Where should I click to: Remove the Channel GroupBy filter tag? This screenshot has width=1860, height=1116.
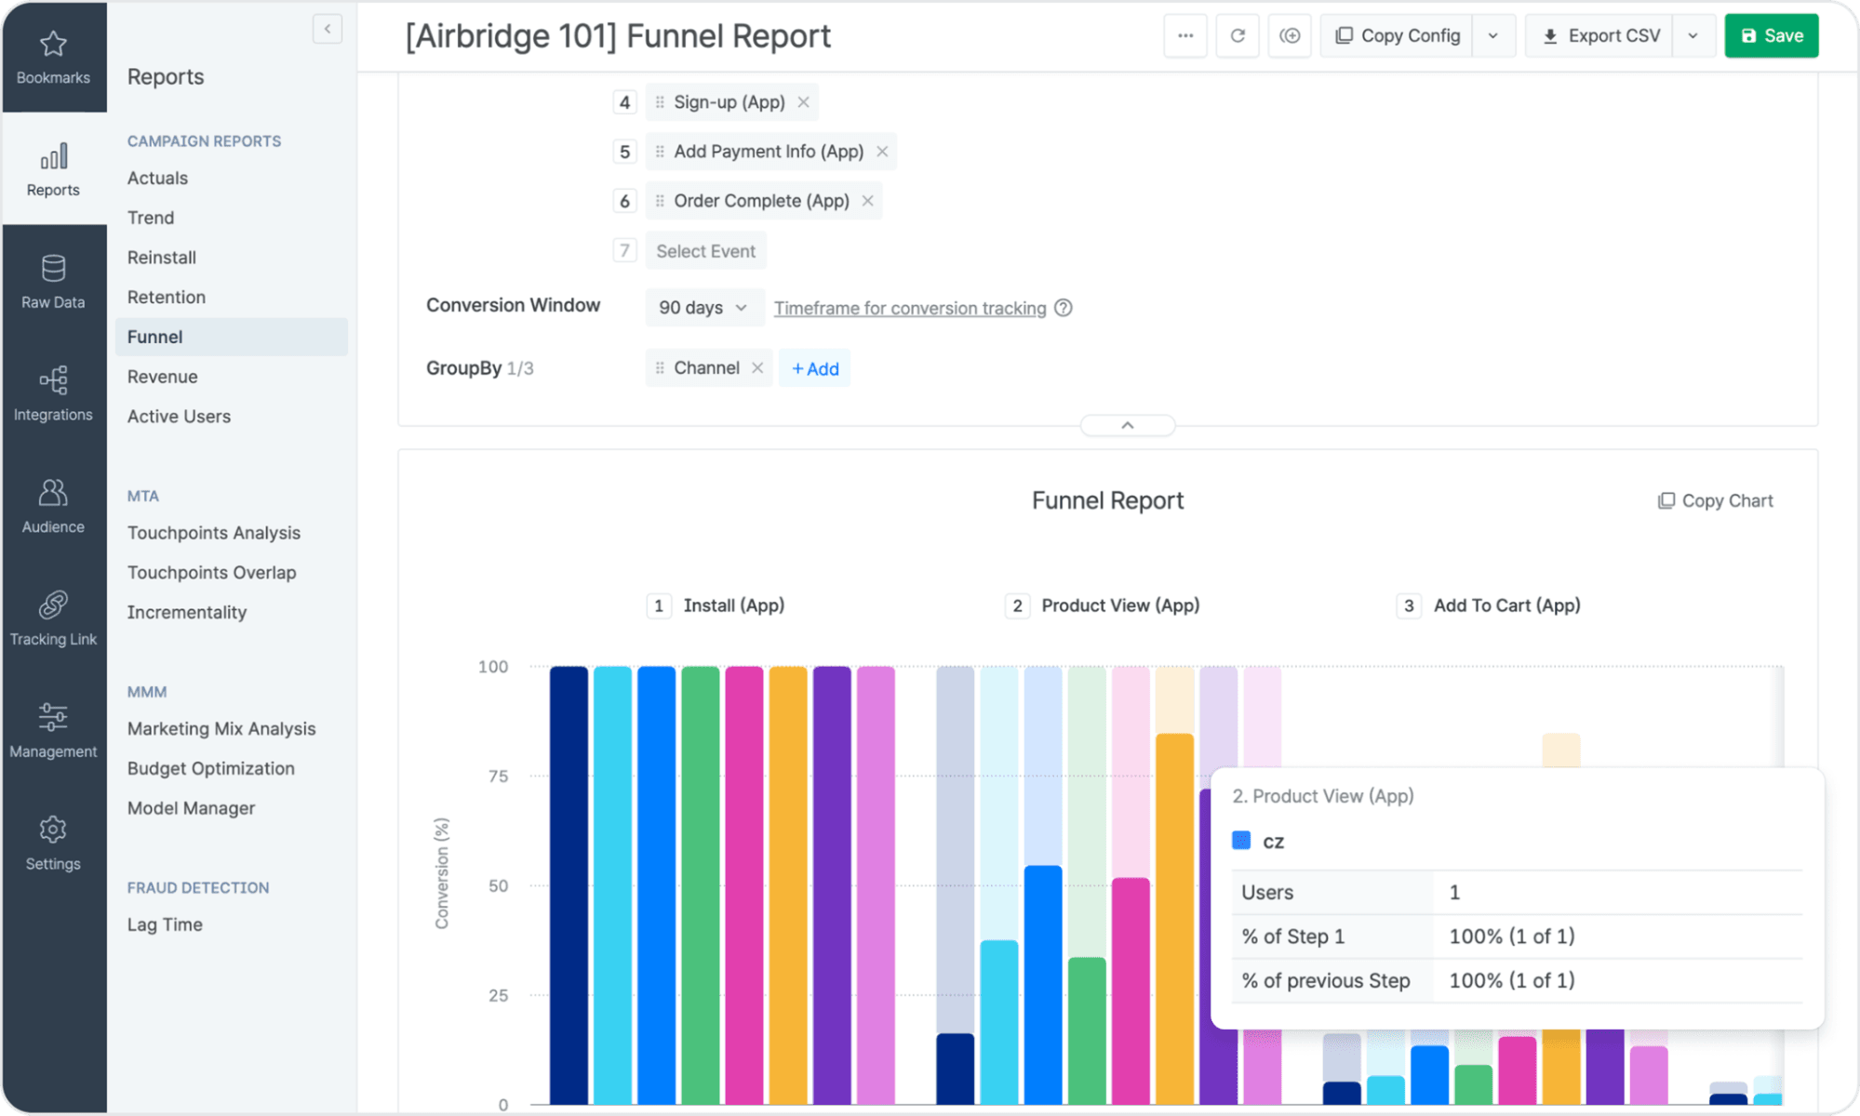[x=757, y=368]
